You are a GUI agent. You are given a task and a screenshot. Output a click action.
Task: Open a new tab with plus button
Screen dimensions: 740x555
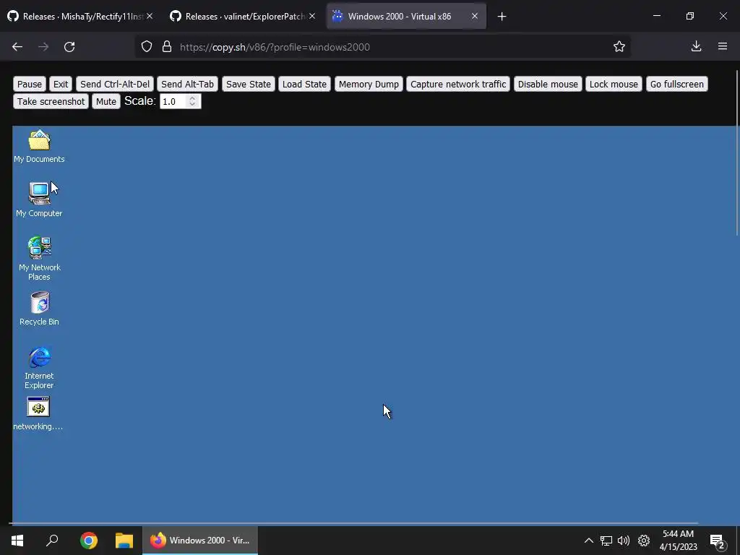pyautogui.click(x=502, y=17)
